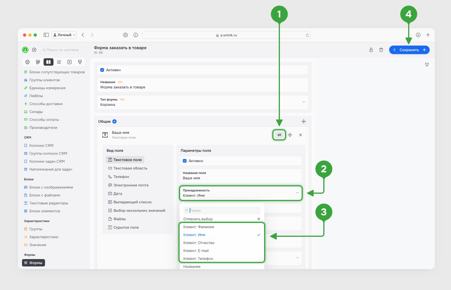Click the browser settings gear icon
The image size is (451, 290).
125,35
